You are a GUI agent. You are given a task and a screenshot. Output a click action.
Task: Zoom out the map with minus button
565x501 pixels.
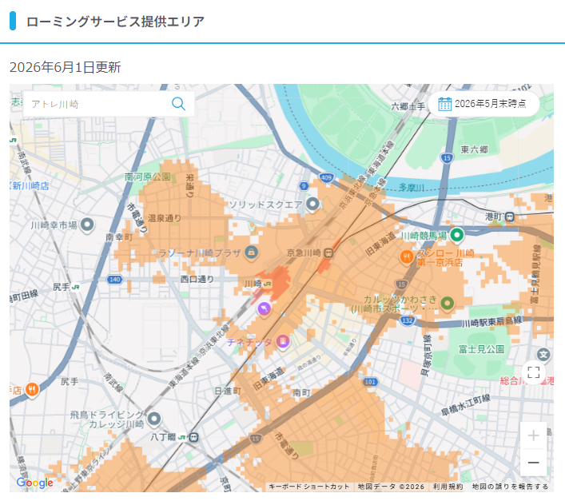coord(533,463)
